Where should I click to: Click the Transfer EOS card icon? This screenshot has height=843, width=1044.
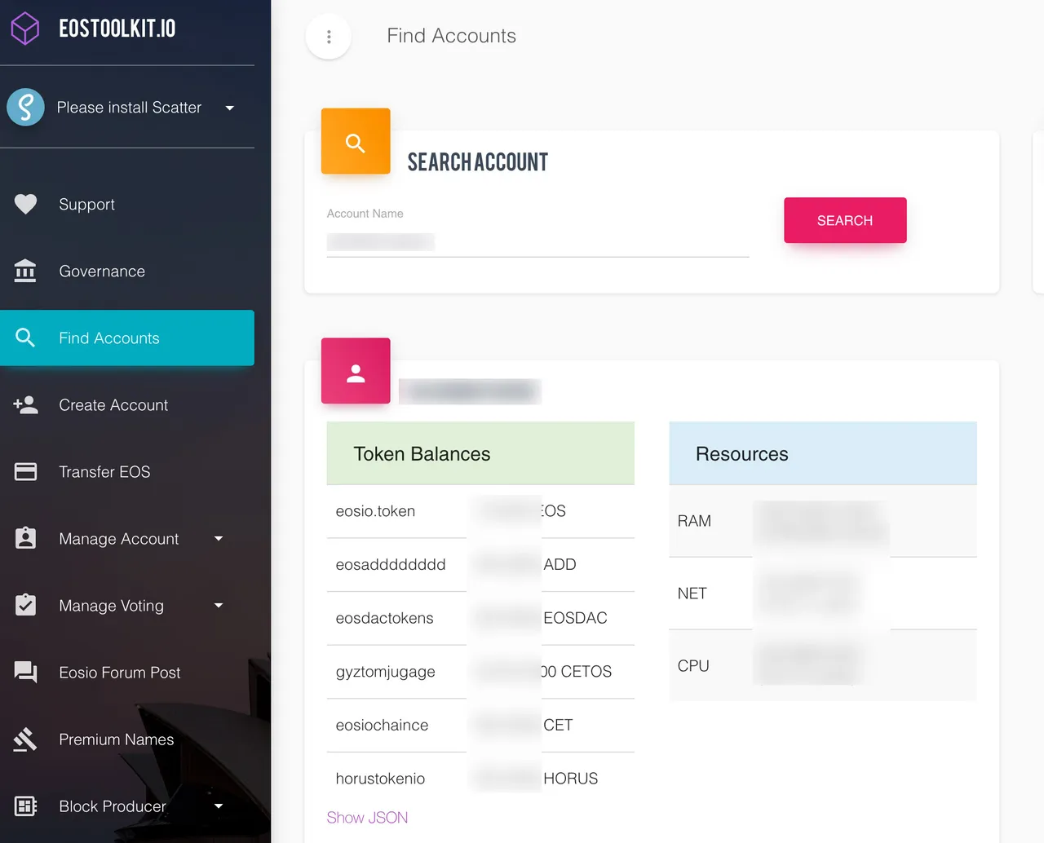[x=25, y=471]
